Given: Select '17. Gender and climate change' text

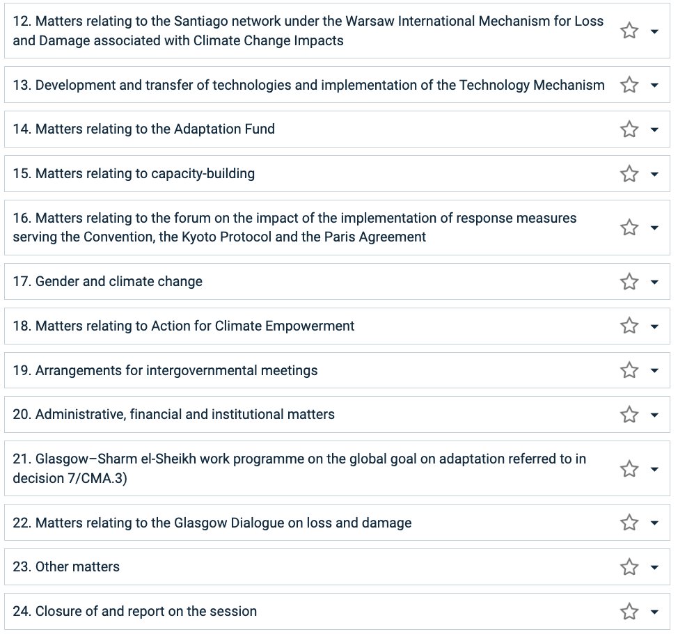Looking at the screenshot, I should click(107, 281).
